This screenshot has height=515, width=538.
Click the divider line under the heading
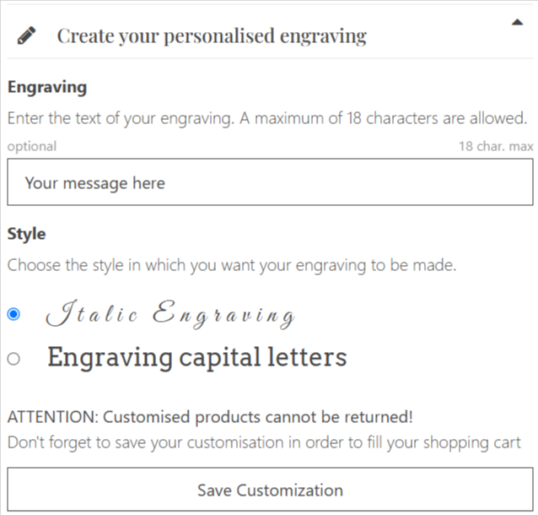(x=270, y=58)
